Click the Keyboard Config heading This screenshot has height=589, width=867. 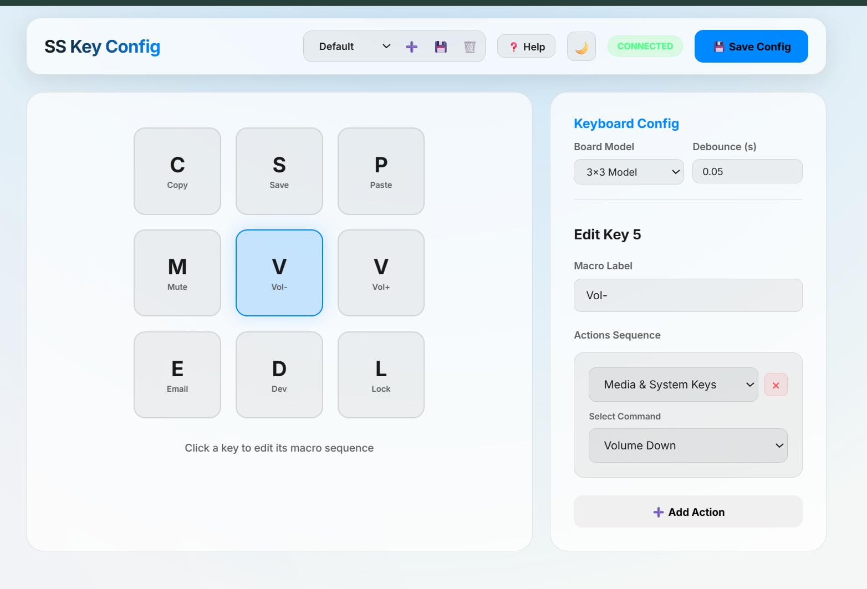click(x=626, y=124)
